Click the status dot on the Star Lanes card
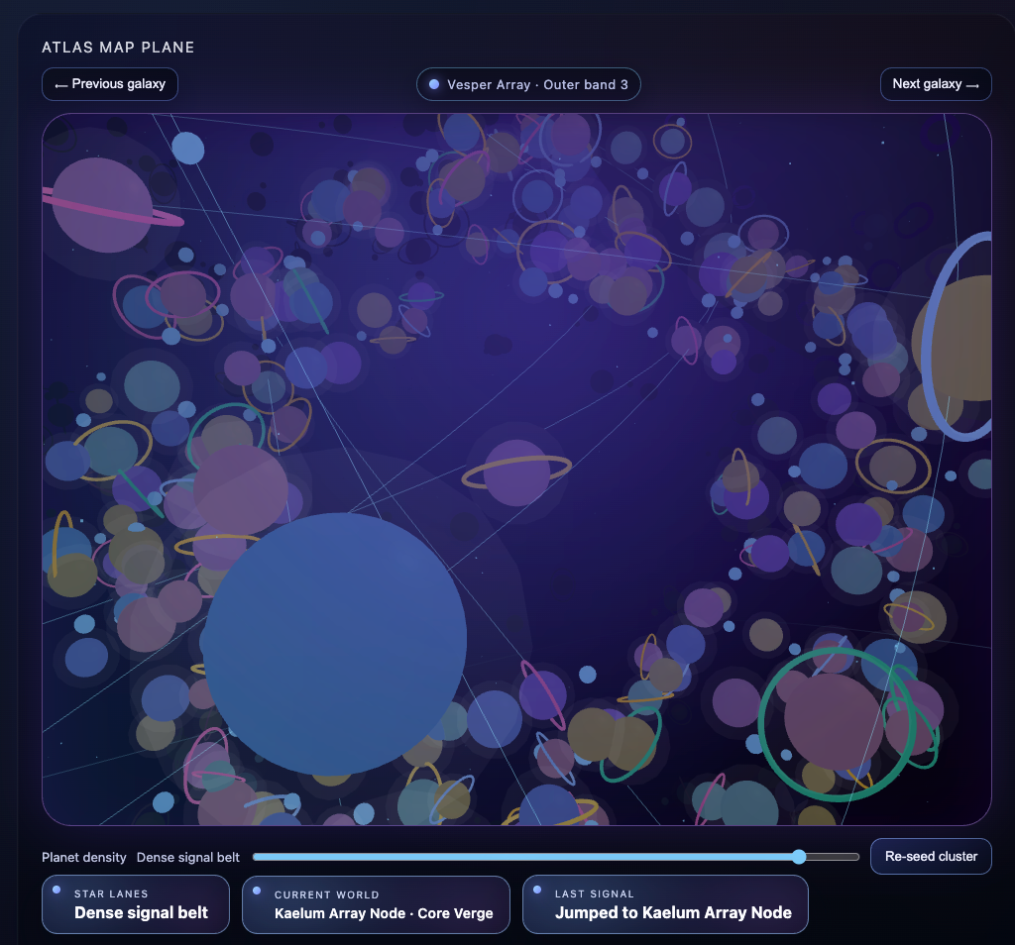The width and height of the screenshot is (1015, 945). click(x=56, y=890)
